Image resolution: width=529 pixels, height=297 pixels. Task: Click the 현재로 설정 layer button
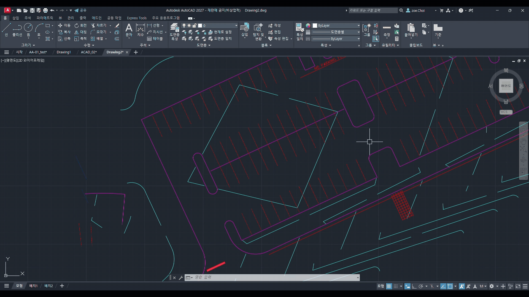tap(220, 32)
